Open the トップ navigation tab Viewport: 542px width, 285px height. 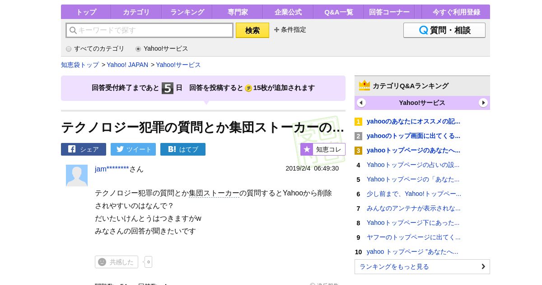pos(86,12)
